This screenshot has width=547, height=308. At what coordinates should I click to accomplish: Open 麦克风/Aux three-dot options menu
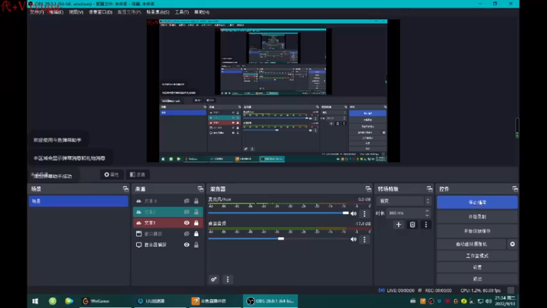click(x=364, y=214)
